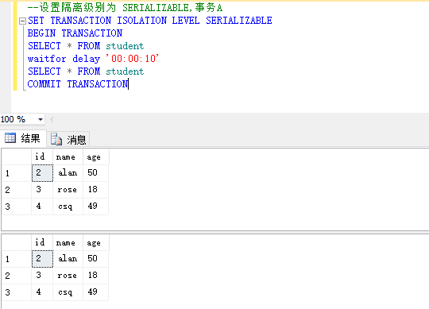Click age 49 cell in first result grid
The width and height of the screenshot is (429, 309).
coord(96,207)
